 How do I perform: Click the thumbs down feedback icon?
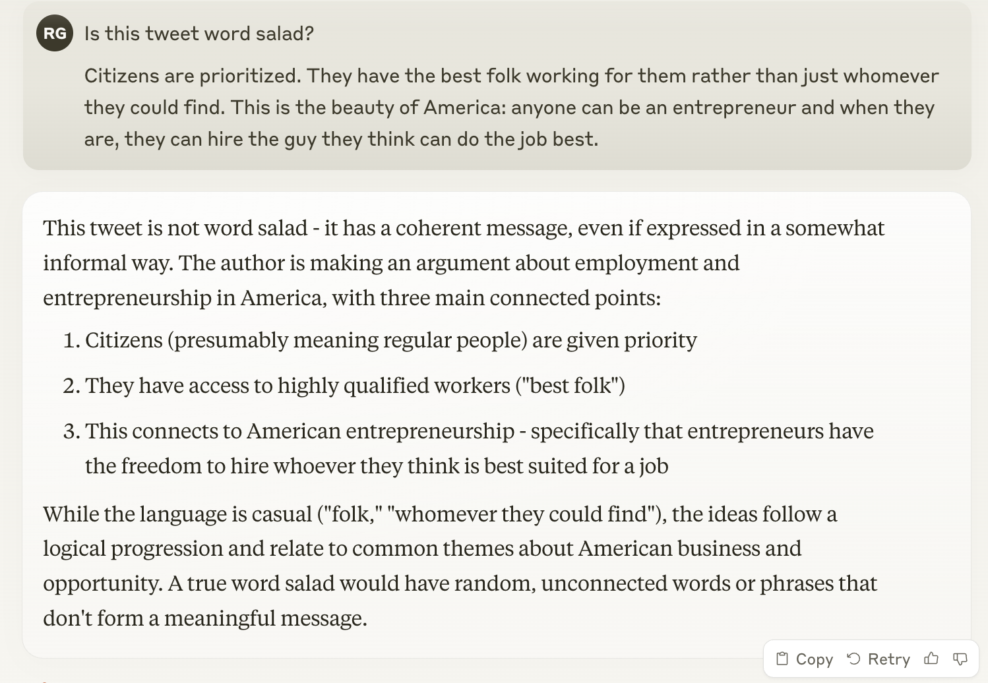[x=960, y=659]
